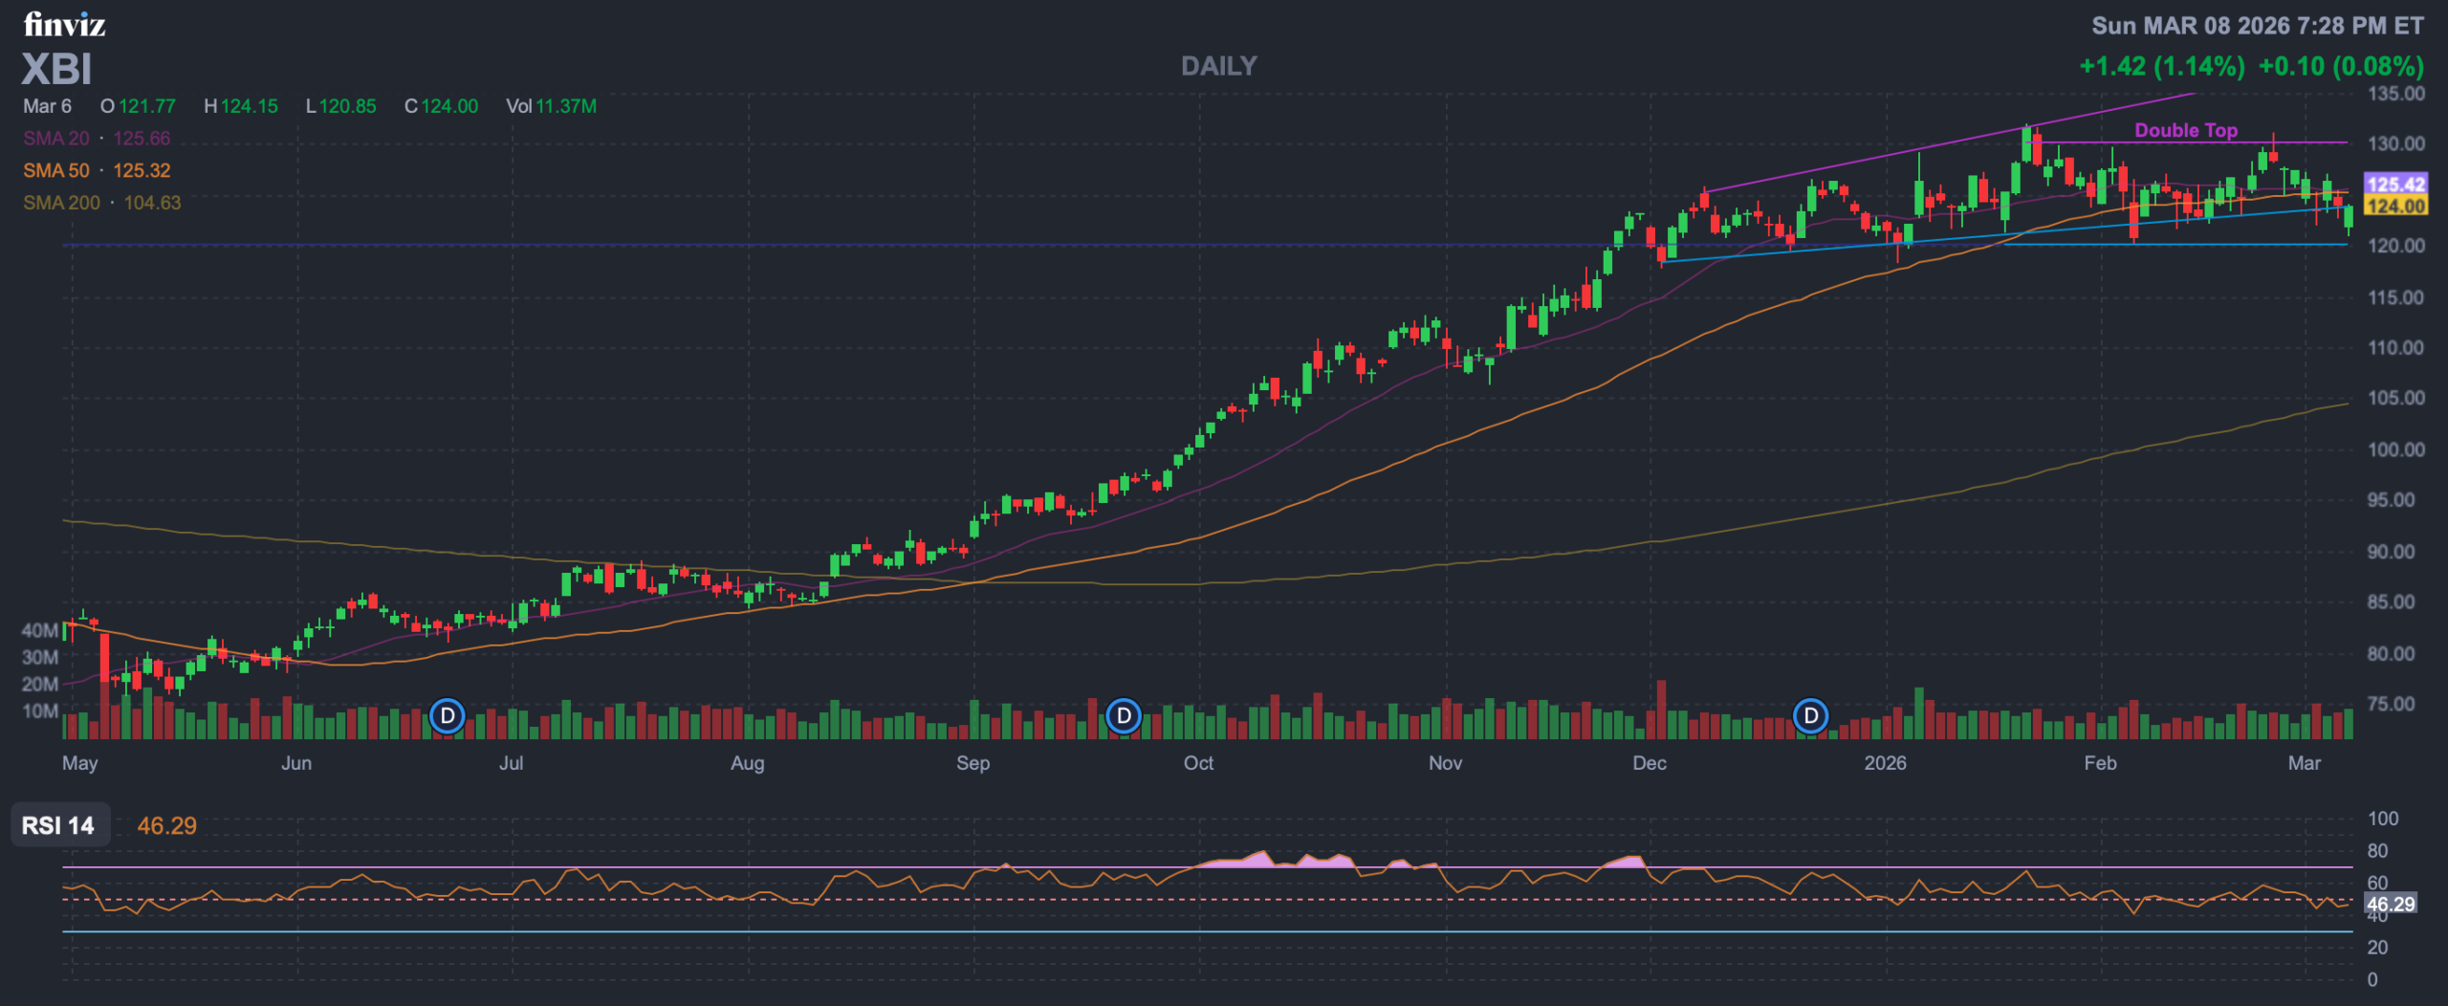
Task: Click the 46.29 badge on RSI axis
Action: click(2391, 904)
